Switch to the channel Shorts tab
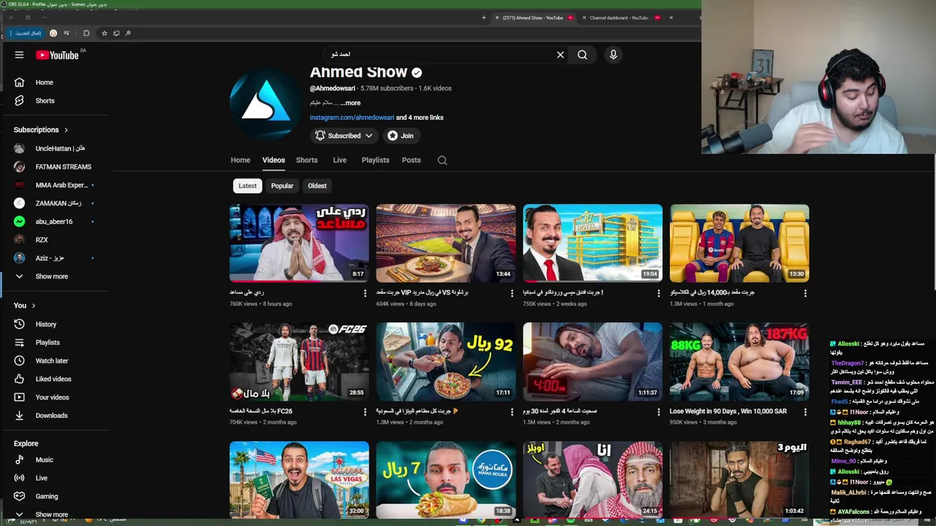The height and width of the screenshot is (526, 936). tap(306, 160)
